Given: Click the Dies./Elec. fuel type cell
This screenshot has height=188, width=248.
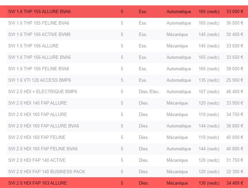Looking at the screenshot, I should point(149,92).
